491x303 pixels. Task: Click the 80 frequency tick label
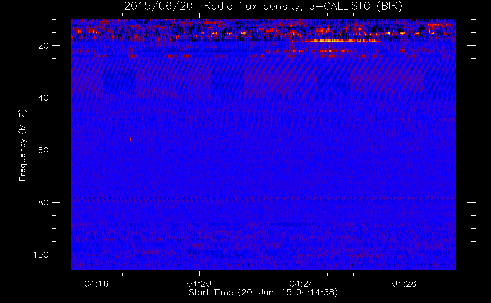click(x=43, y=202)
